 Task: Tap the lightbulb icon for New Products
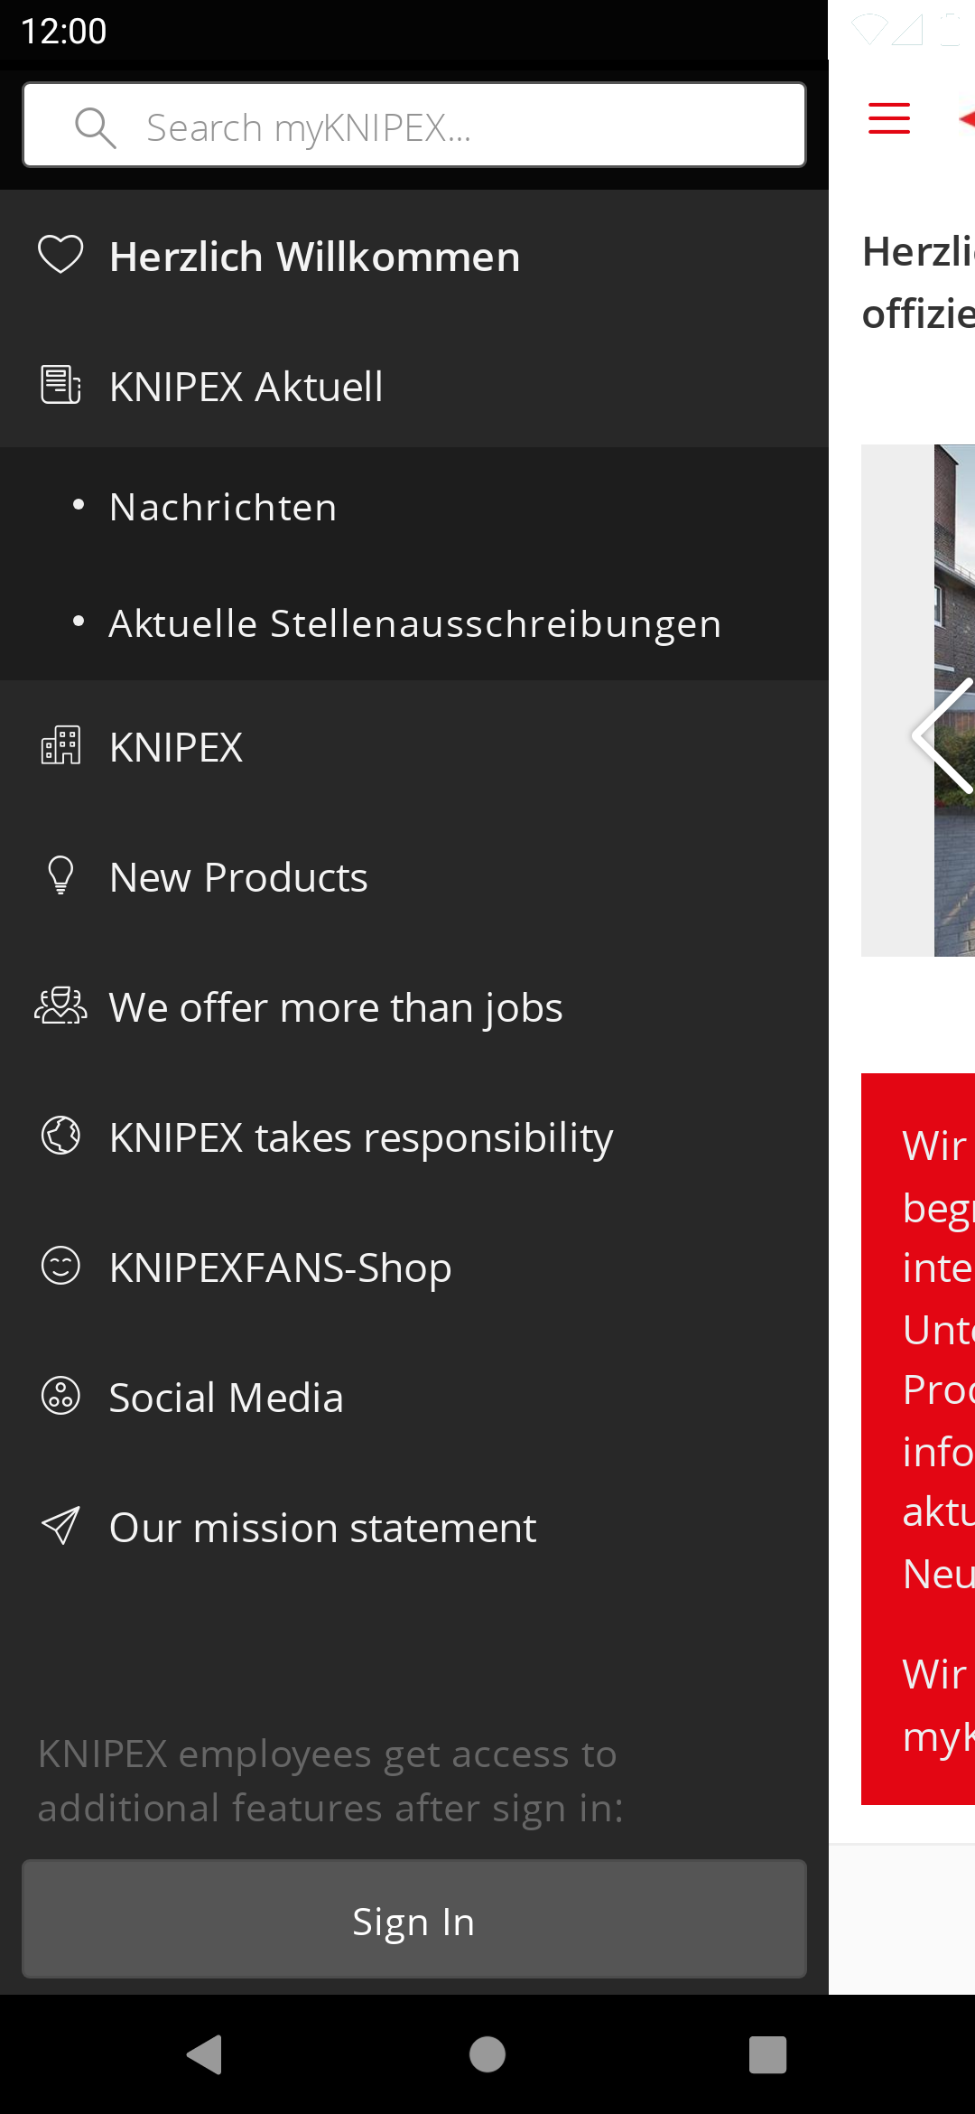coord(60,876)
